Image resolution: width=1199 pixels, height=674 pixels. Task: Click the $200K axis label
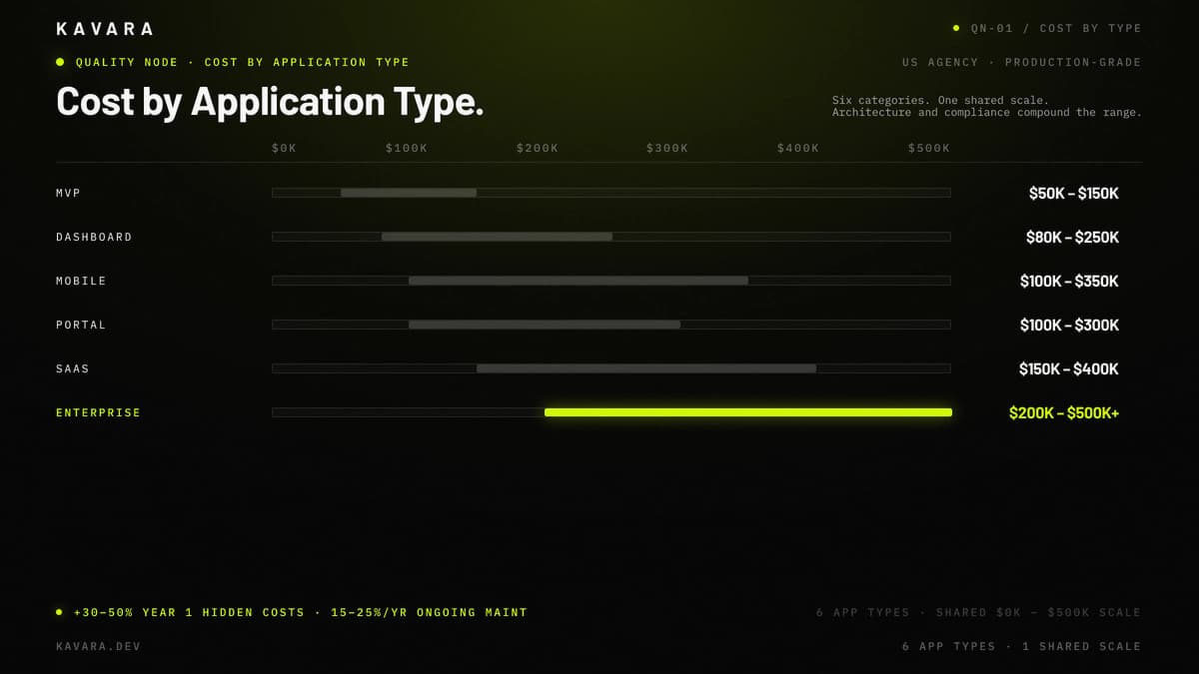tap(538, 148)
